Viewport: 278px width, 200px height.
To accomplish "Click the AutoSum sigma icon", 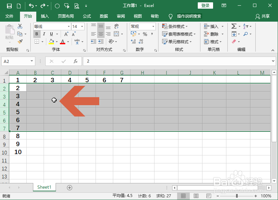I will [x=234, y=26].
